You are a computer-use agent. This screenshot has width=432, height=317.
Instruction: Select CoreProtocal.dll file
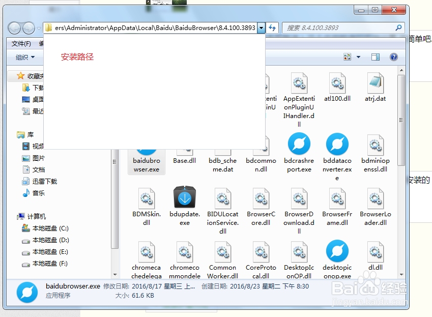(x=261, y=260)
